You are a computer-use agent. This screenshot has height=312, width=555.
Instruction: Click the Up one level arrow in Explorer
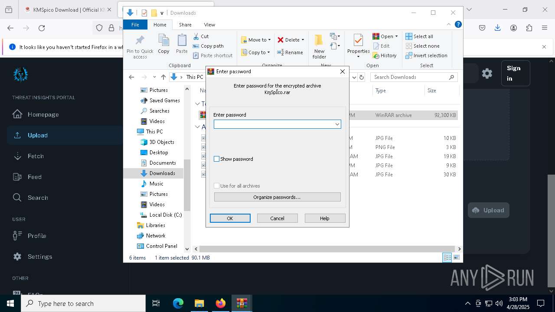(163, 77)
